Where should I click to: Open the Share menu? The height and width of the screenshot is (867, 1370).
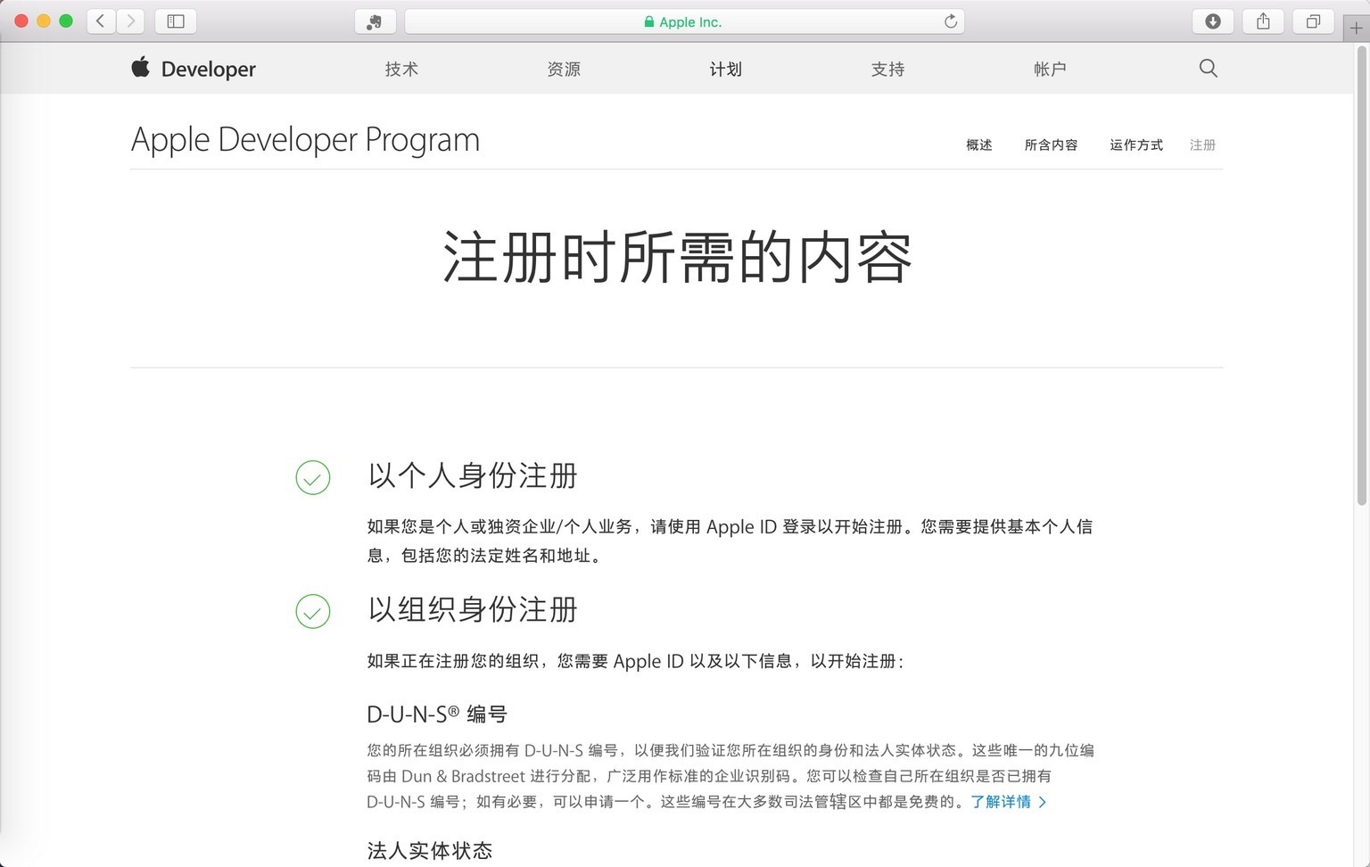click(x=1263, y=21)
